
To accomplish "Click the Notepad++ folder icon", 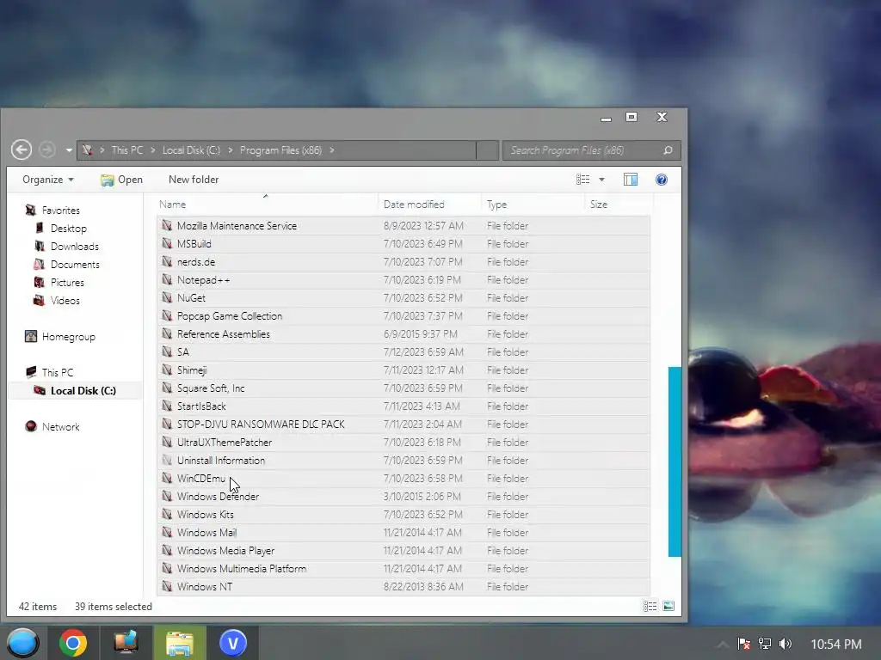I will click(x=167, y=279).
